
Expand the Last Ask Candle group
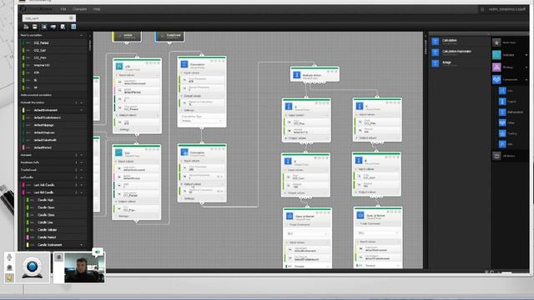82,185
